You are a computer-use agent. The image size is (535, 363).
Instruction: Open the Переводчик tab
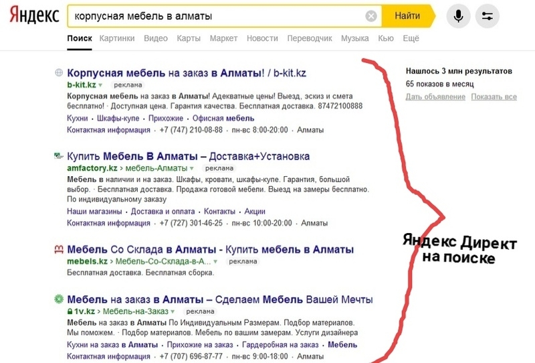(x=310, y=38)
